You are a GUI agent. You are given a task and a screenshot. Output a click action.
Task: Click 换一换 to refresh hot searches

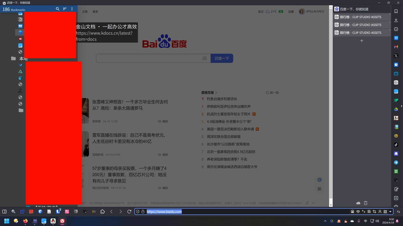click(272, 93)
